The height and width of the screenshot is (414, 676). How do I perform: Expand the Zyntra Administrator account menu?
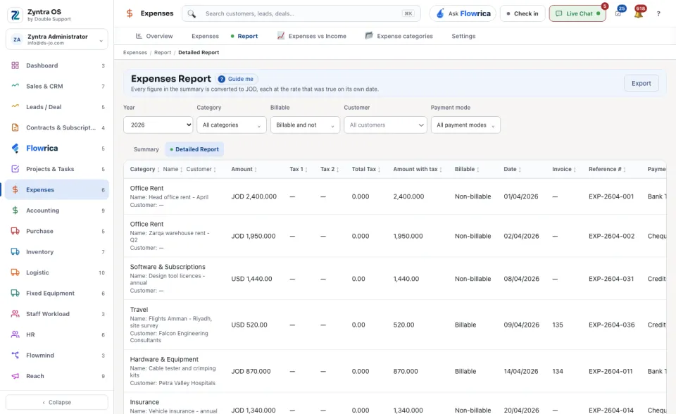57,39
